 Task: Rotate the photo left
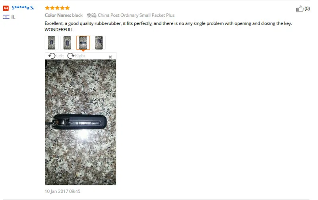click(52, 55)
